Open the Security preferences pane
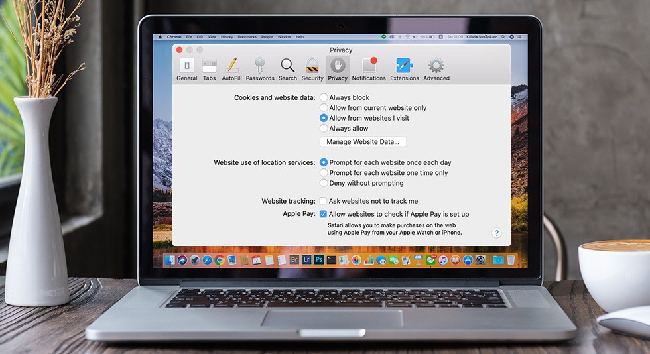Image resolution: width=650 pixels, height=354 pixels. point(312,69)
